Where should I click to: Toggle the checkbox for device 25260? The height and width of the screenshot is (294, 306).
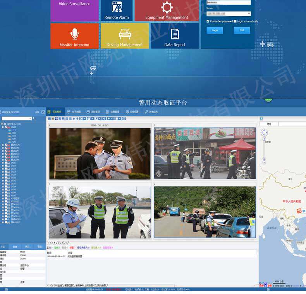[x=6, y=127]
